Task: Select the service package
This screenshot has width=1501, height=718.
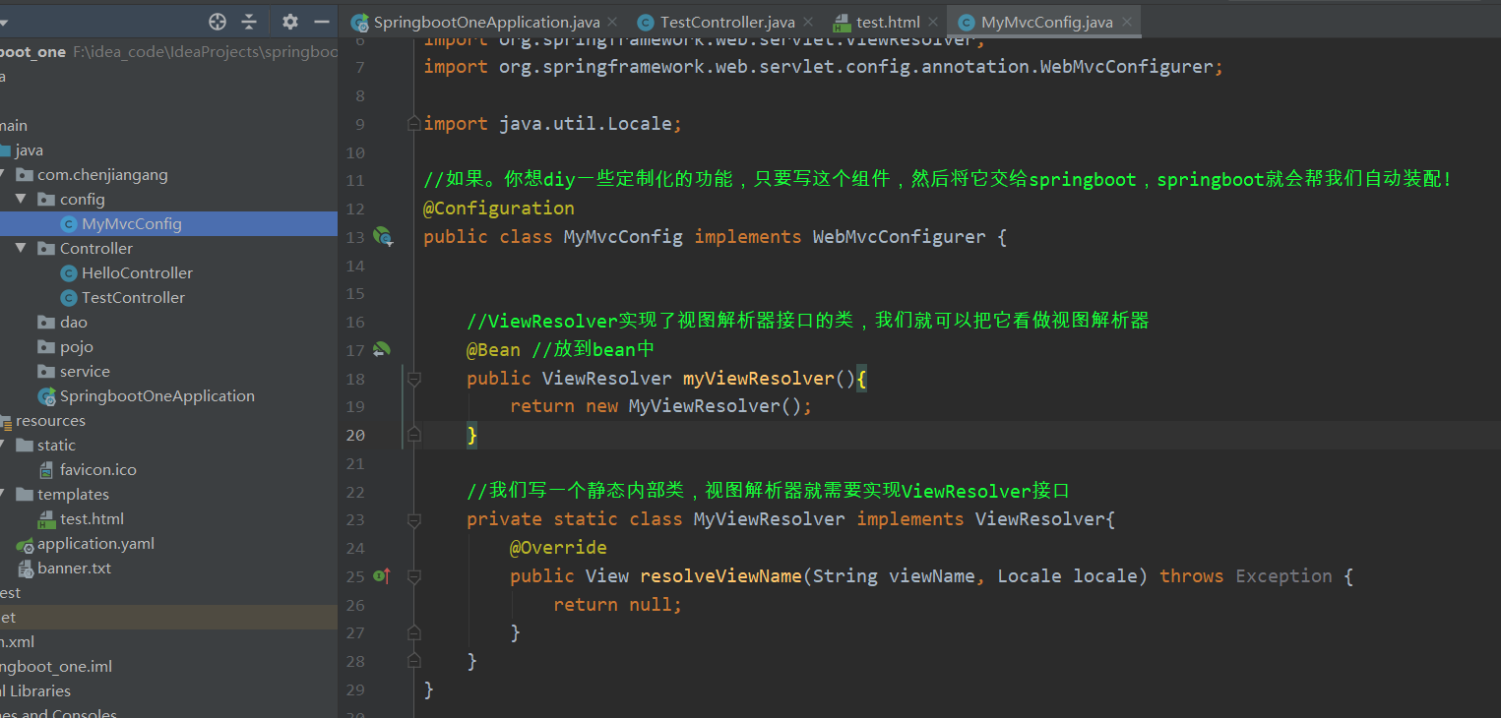Action: tap(85, 371)
